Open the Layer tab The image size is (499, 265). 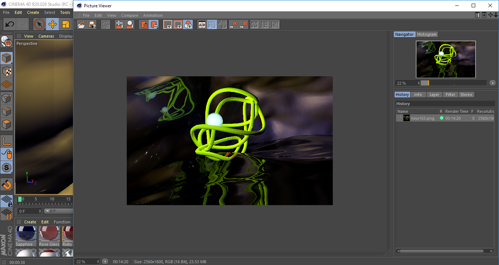[x=434, y=95]
